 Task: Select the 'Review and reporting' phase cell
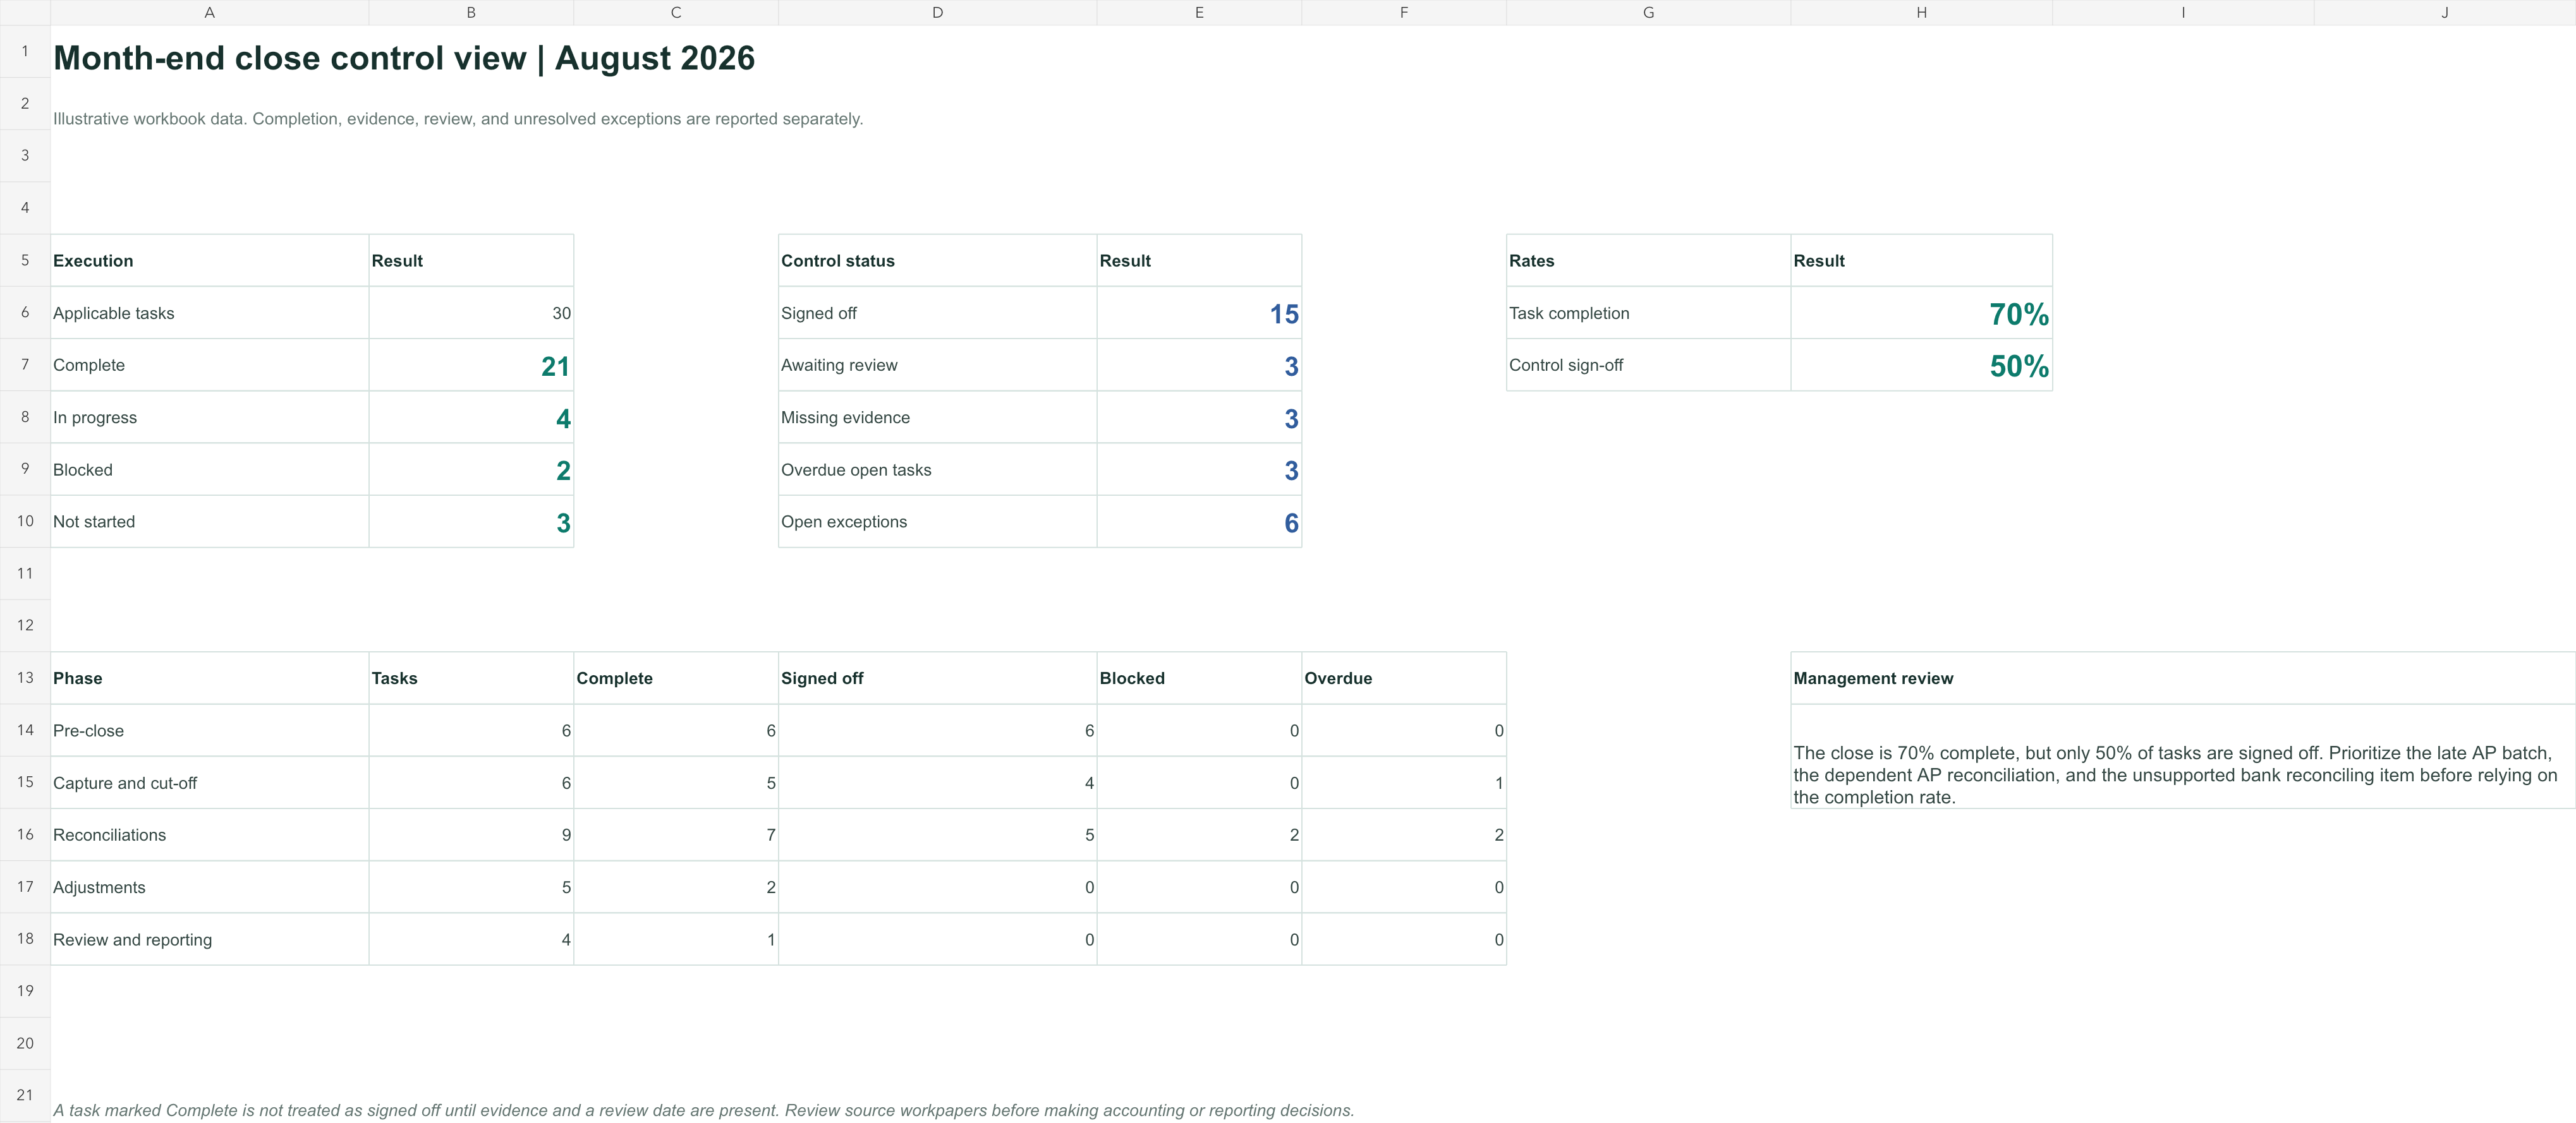[x=210, y=939]
